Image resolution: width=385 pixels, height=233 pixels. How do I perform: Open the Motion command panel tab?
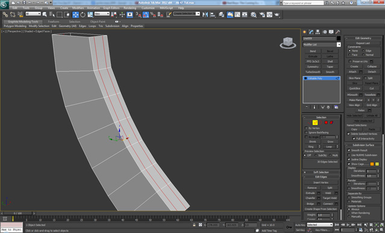click(325, 32)
